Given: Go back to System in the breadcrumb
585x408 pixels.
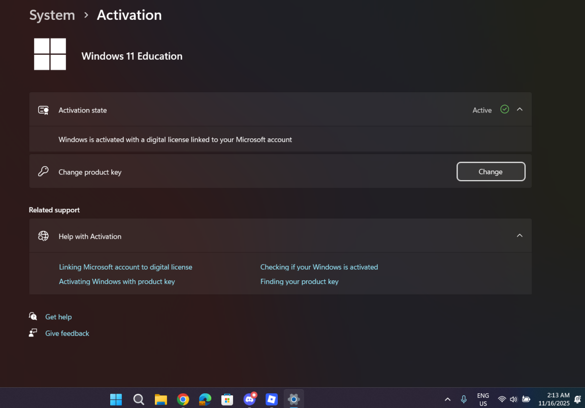Looking at the screenshot, I should click(52, 15).
